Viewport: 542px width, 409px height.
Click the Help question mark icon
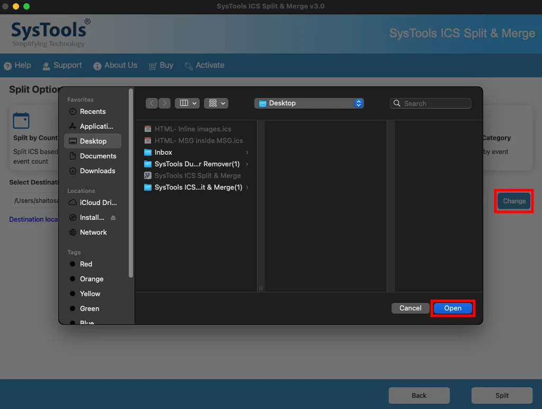7,66
